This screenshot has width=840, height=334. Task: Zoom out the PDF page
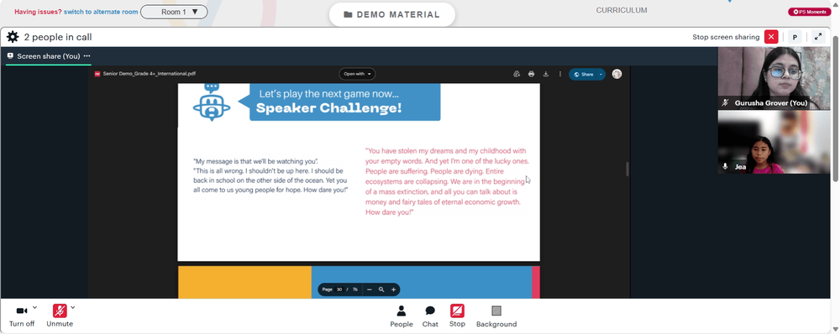pyautogui.click(x=369, y=290)
